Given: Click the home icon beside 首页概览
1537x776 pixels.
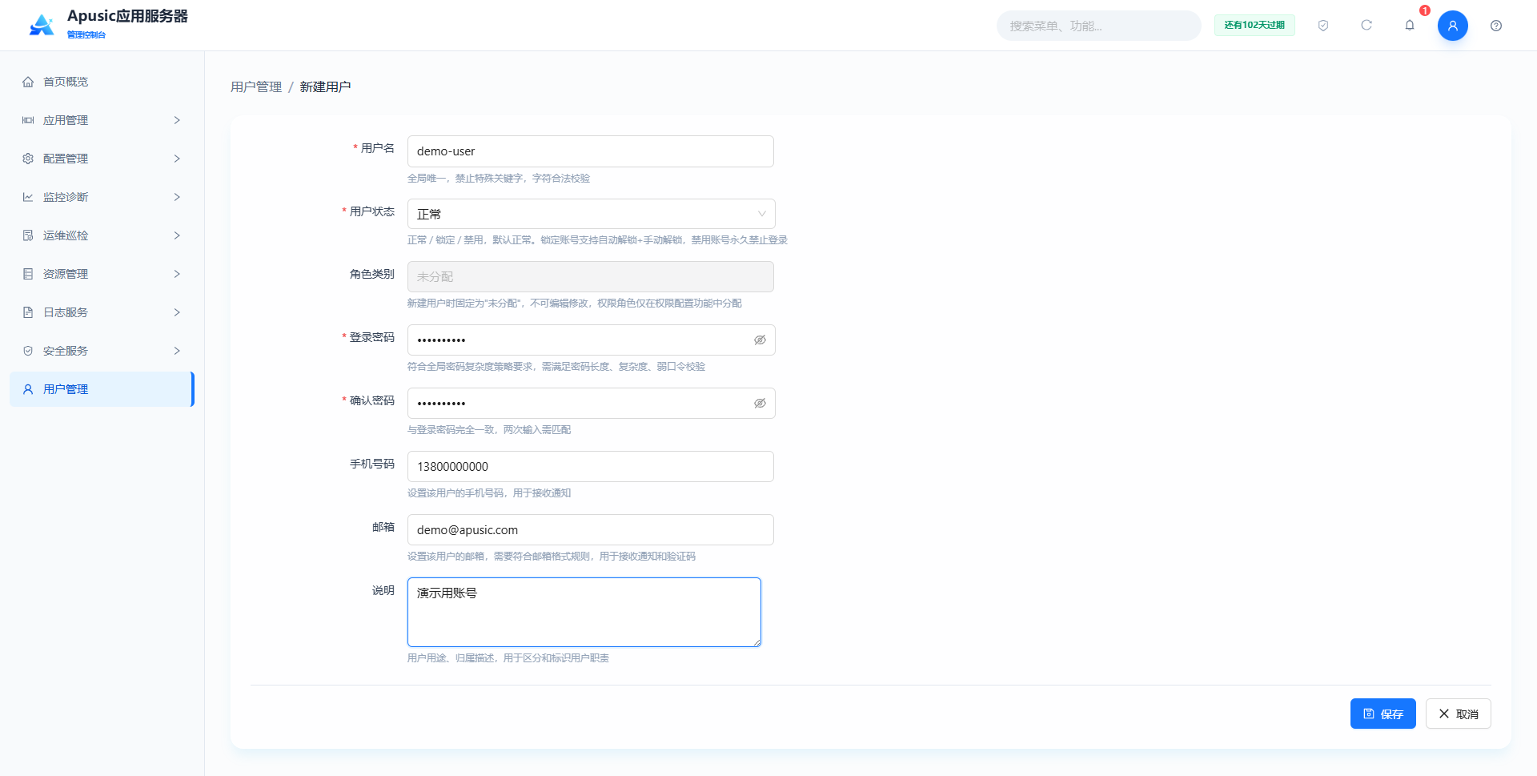Looking at the screenshot, I should click(28, 82).
